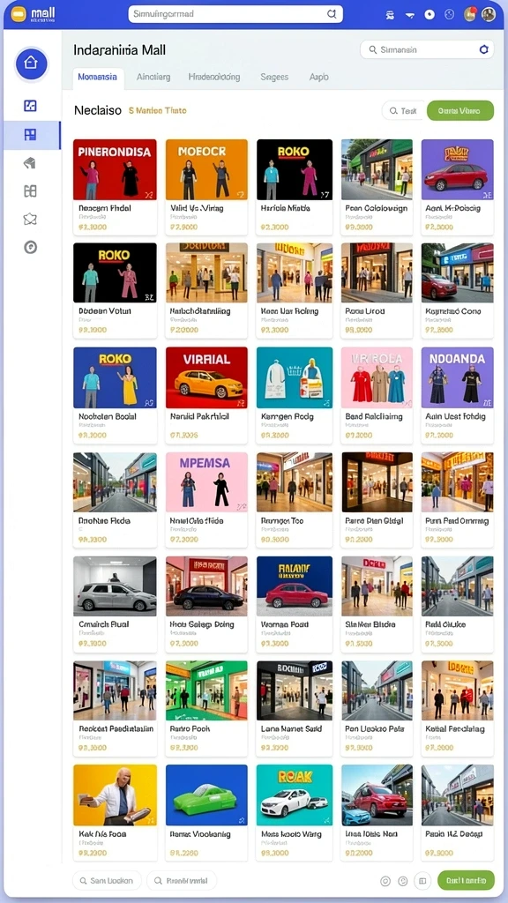Open the PINERONDISA product thumbnail
This screenshot has width=508, height=903.
point(115,170)
